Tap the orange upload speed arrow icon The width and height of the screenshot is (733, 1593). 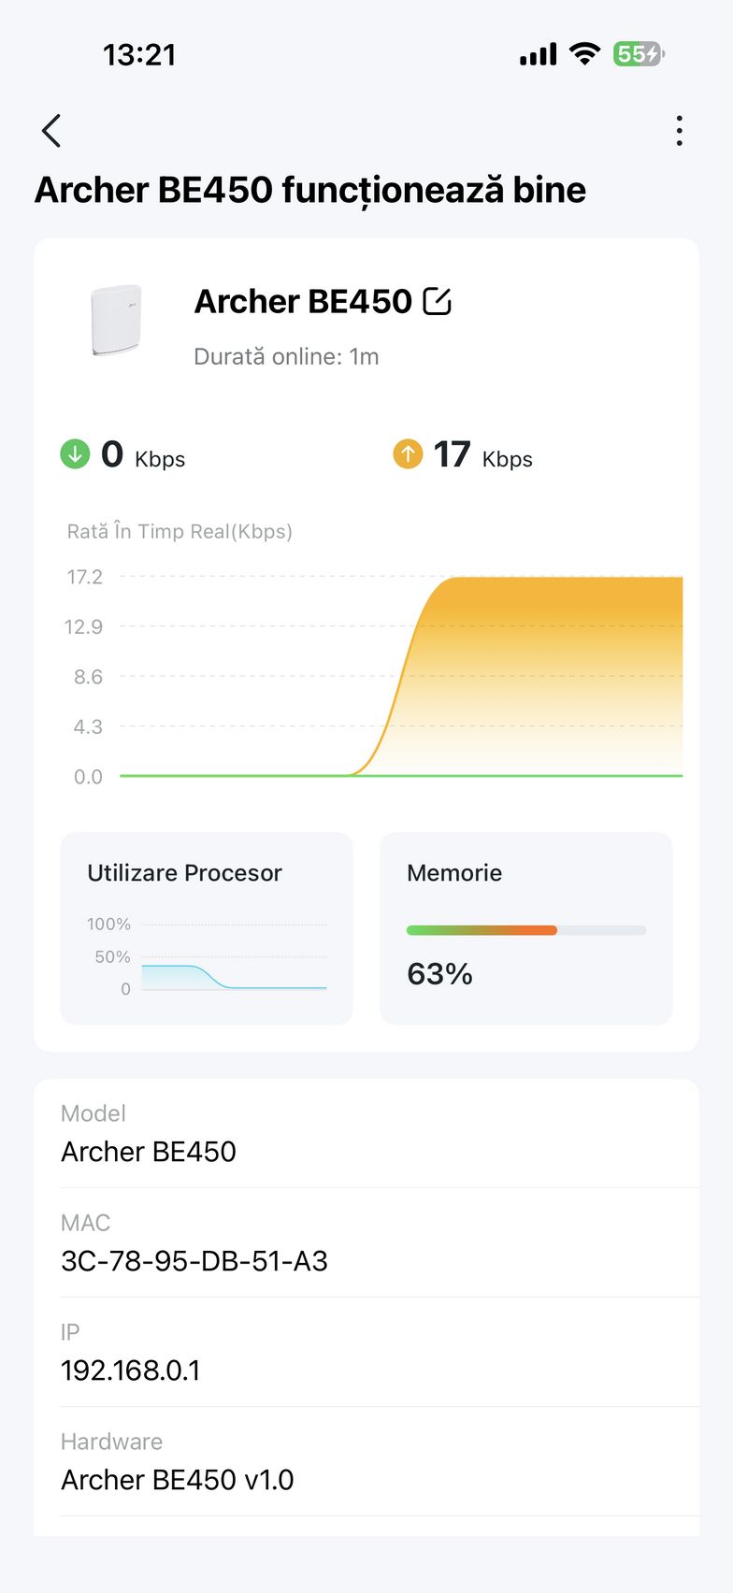(408, 454)
